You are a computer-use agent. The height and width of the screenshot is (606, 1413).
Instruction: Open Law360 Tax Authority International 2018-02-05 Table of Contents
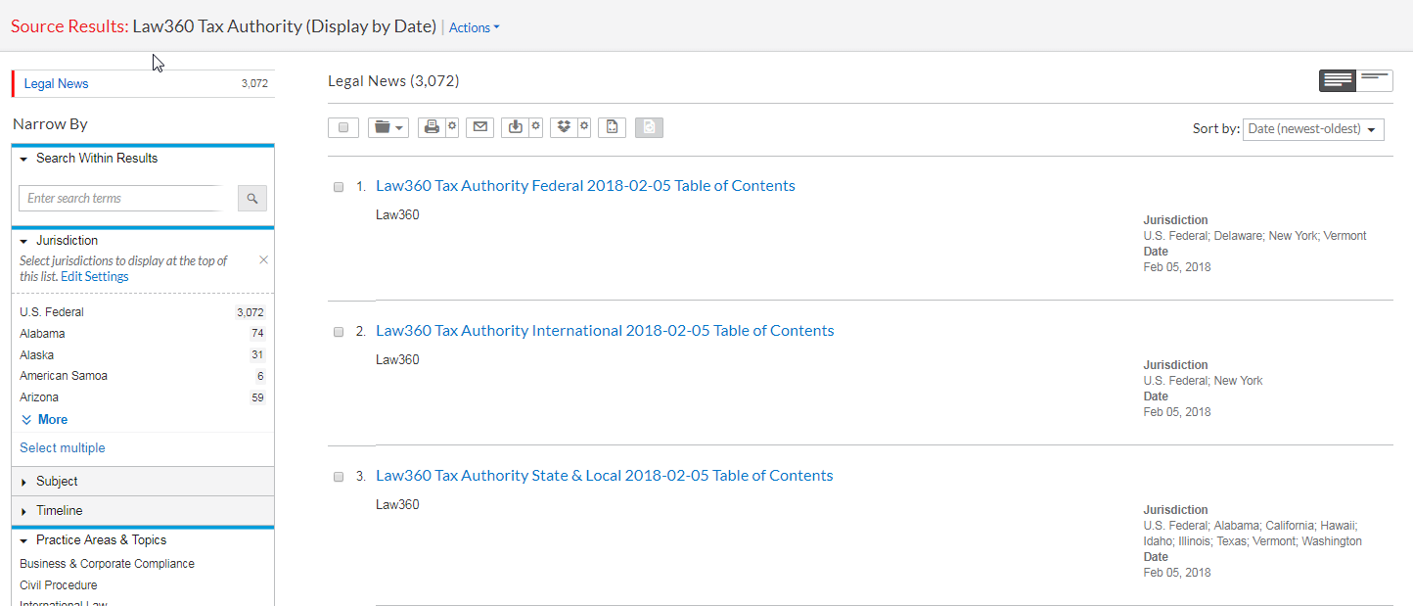pos(605,331)
